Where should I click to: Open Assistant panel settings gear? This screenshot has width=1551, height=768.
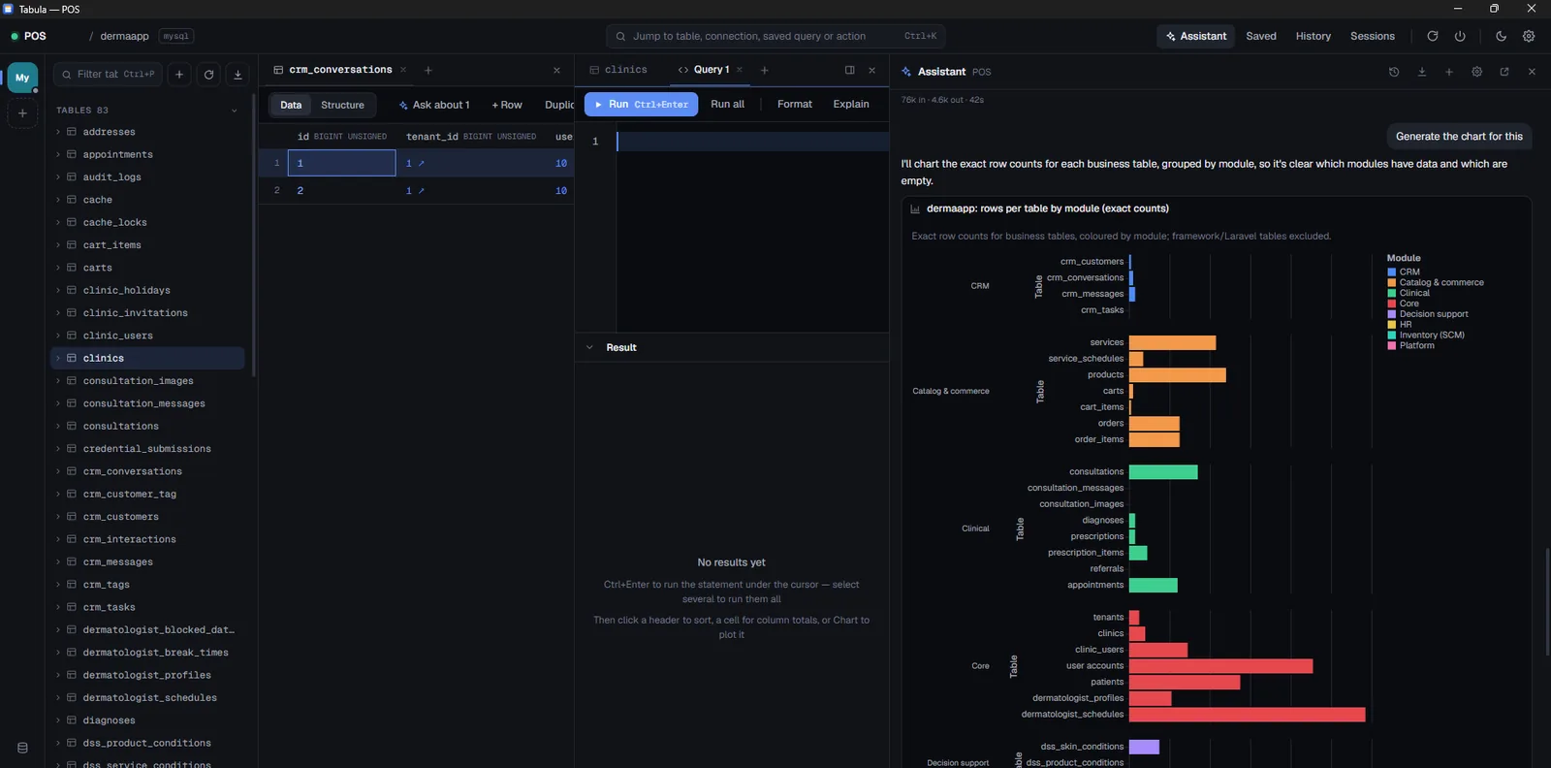tap(1476, 72)
